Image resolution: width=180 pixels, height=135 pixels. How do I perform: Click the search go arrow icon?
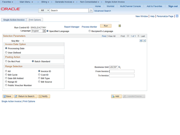click(91, 10)
